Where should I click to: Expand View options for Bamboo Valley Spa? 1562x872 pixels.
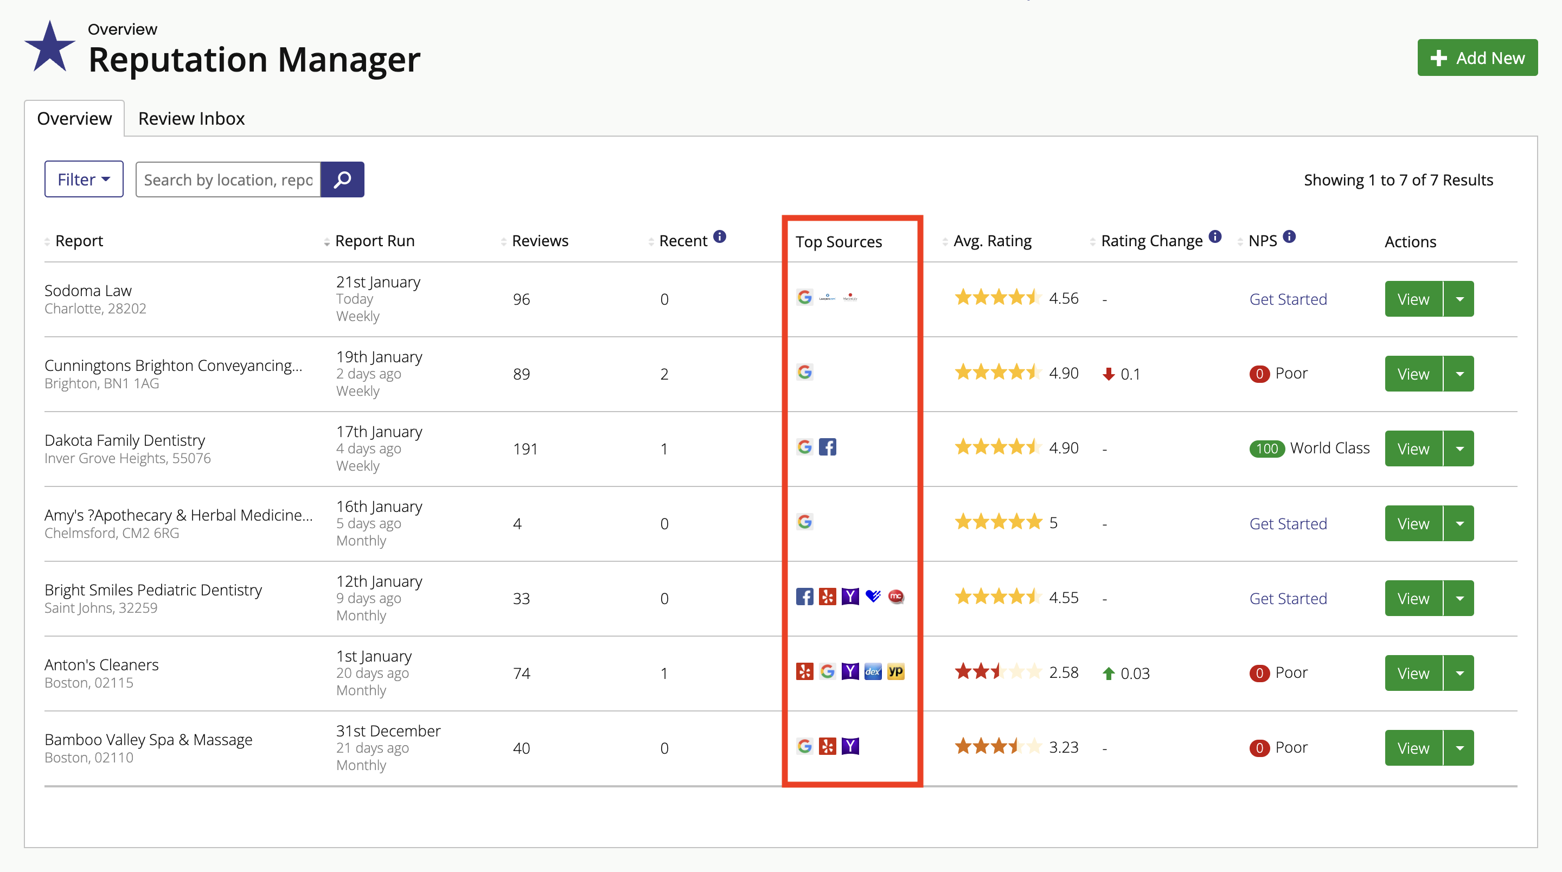tap(1459, 748)
